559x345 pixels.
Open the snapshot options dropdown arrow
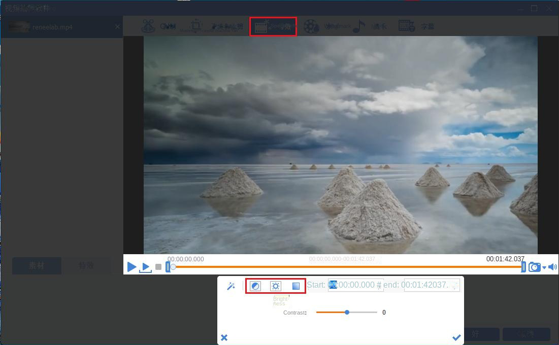[544, 267]
